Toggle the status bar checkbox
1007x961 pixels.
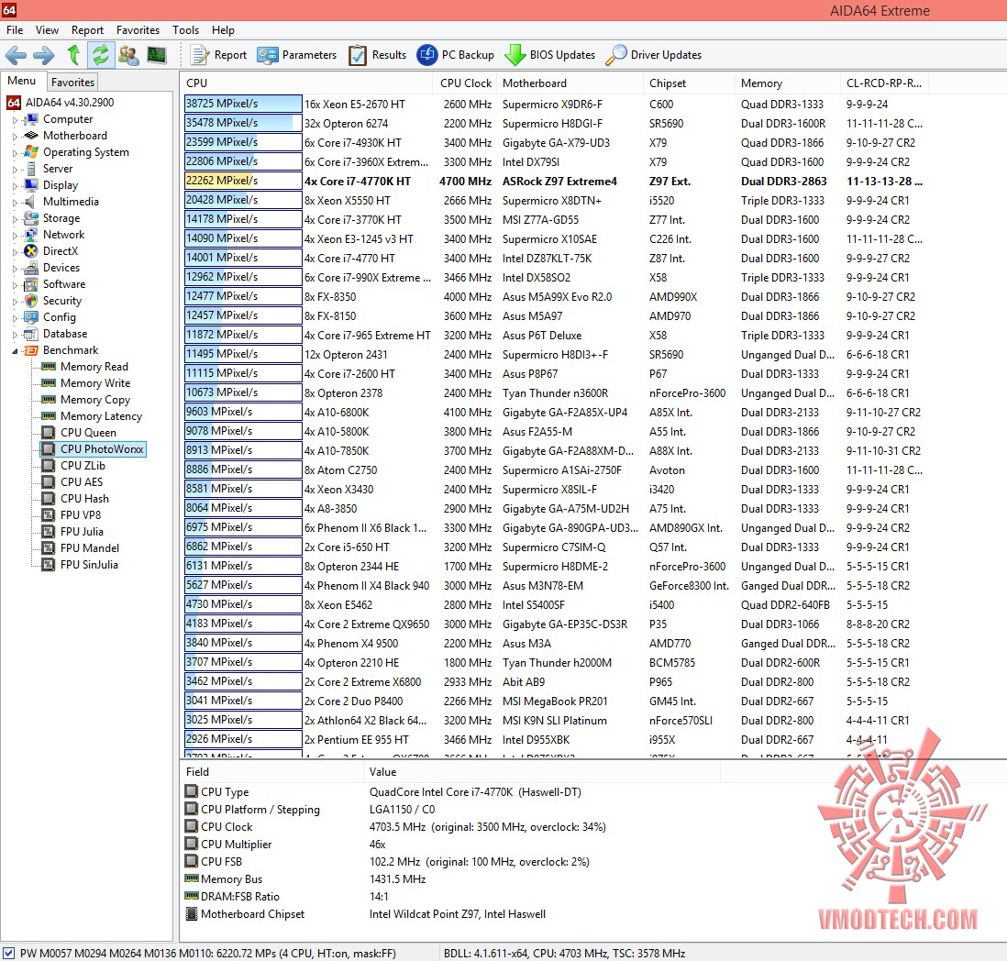pos(8,954)
